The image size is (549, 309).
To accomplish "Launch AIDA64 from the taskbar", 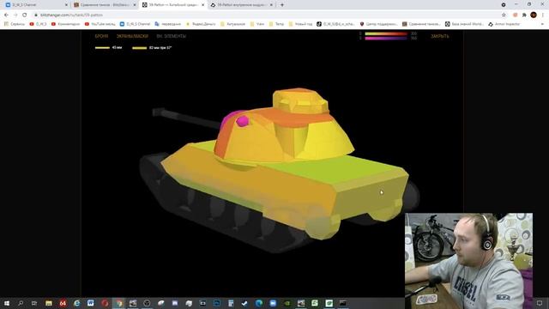I will pyautogui.click(x=63, y=303).
